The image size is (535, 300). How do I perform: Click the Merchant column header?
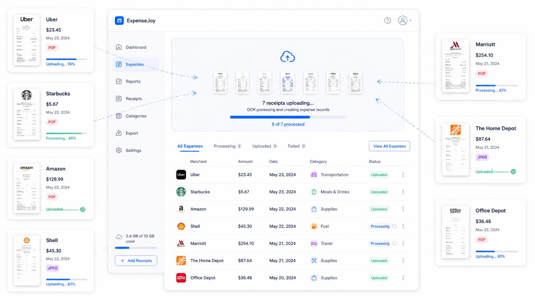pyautogui.click(x=198, y=161)
